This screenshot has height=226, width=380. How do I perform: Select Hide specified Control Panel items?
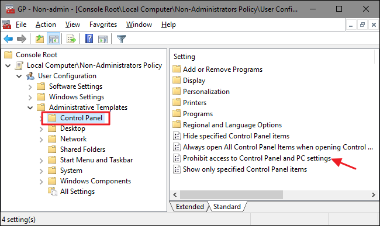(231, 136)
